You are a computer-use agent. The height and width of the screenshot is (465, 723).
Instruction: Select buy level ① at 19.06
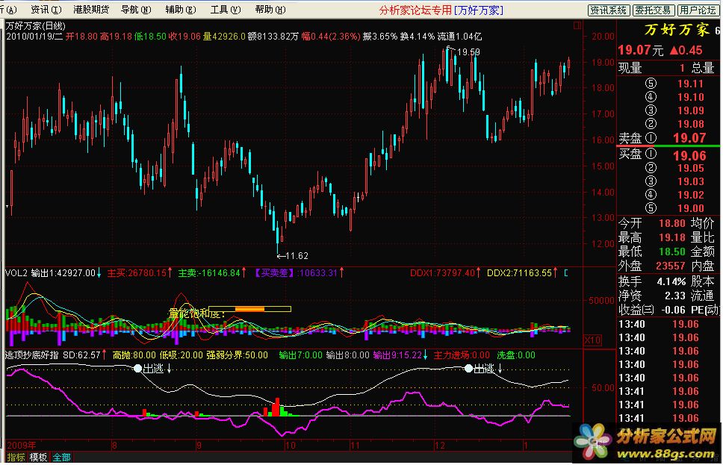663,155
